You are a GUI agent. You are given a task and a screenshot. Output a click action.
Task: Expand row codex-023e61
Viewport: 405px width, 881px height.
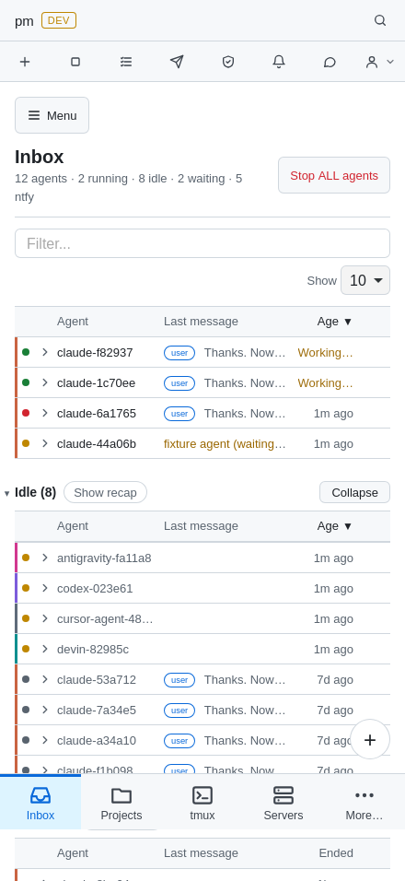45,588
